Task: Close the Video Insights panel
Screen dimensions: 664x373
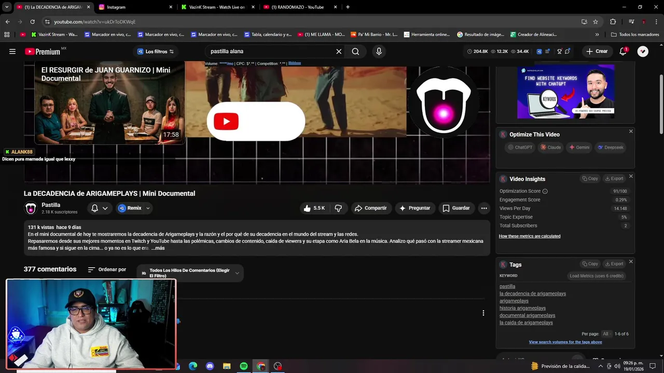Action: (631, 176)
